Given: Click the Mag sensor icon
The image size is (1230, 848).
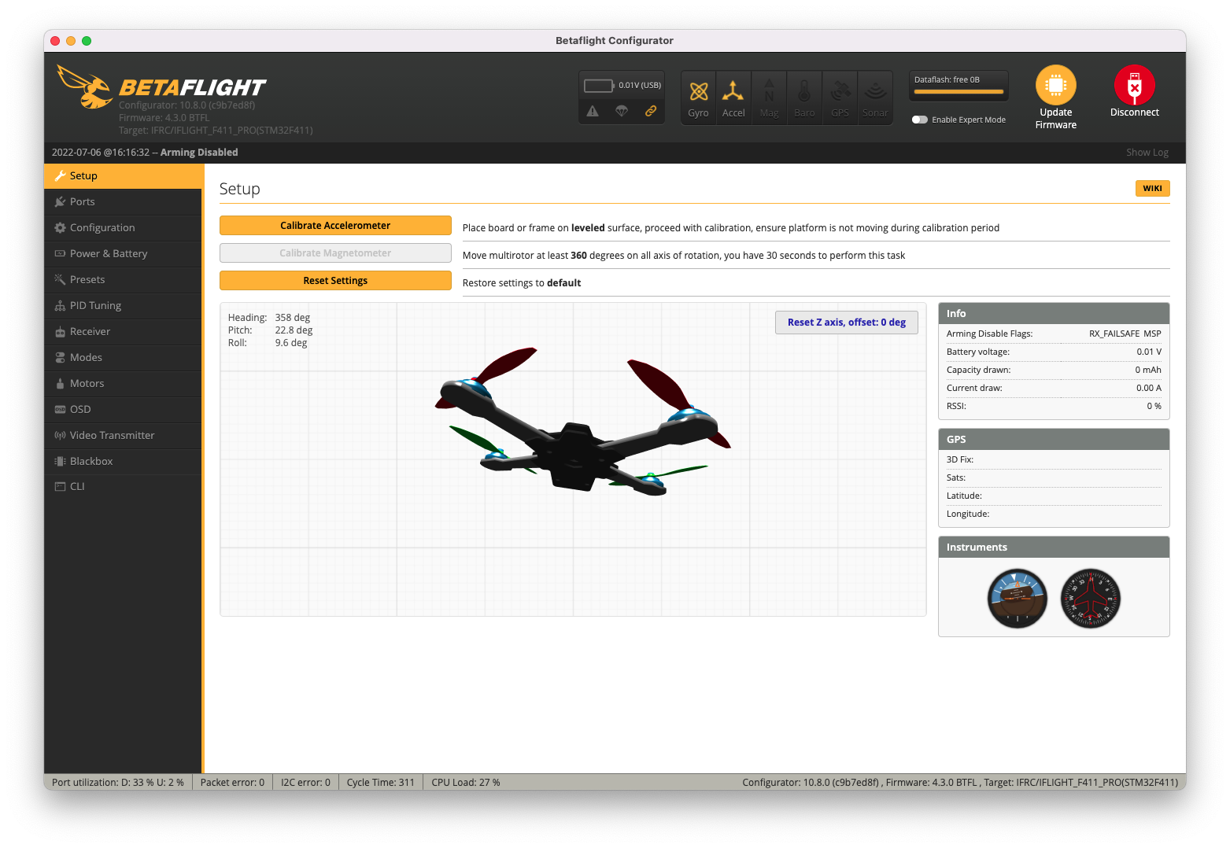Looking at the screenshot, I should [x=769, y=98].
